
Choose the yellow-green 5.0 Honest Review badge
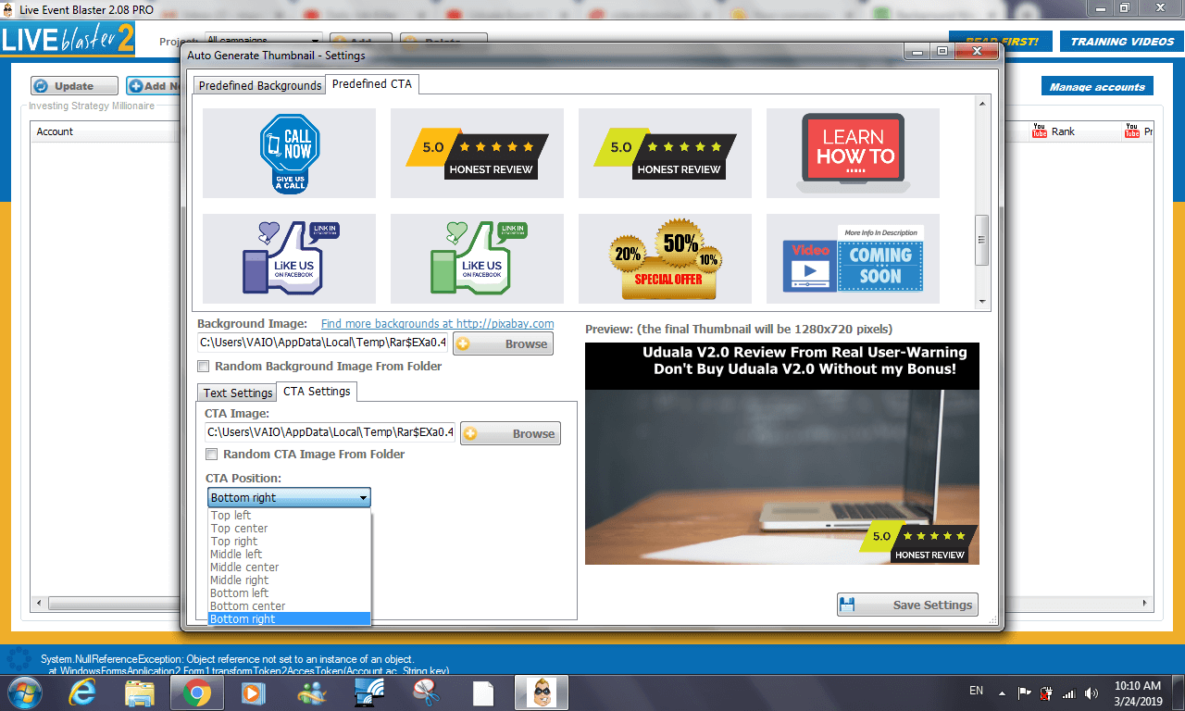[665, 153]
